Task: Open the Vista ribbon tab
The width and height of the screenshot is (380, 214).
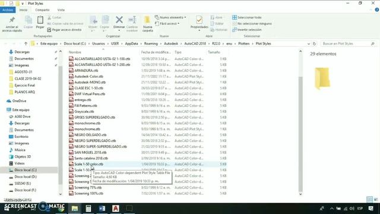Action: [61, 10]
